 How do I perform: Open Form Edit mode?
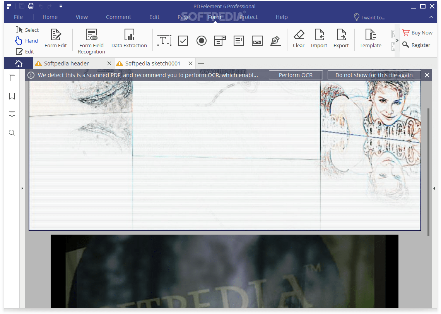(x=56, y=38)
